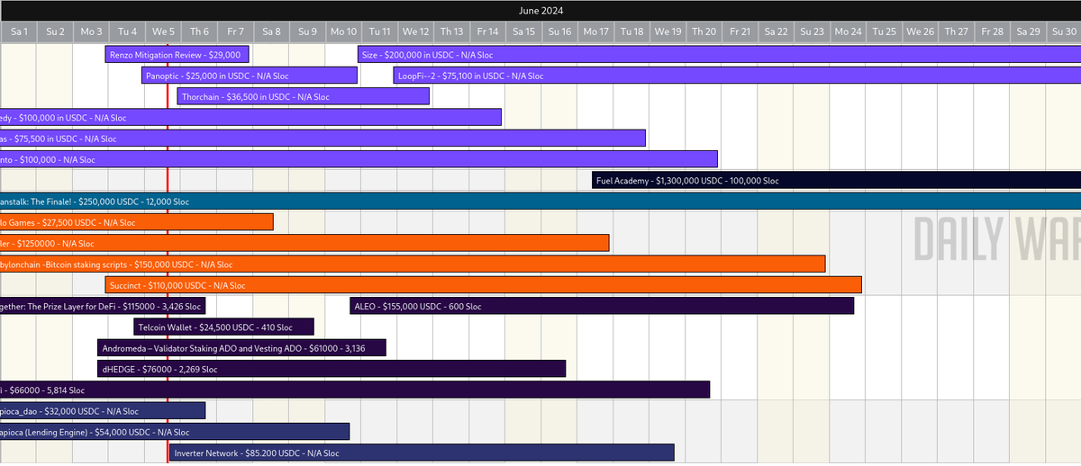This screenshot has width=1081, height=466.
Task: Select the Games $27,500 USDC bar
Action: [136, 222]
